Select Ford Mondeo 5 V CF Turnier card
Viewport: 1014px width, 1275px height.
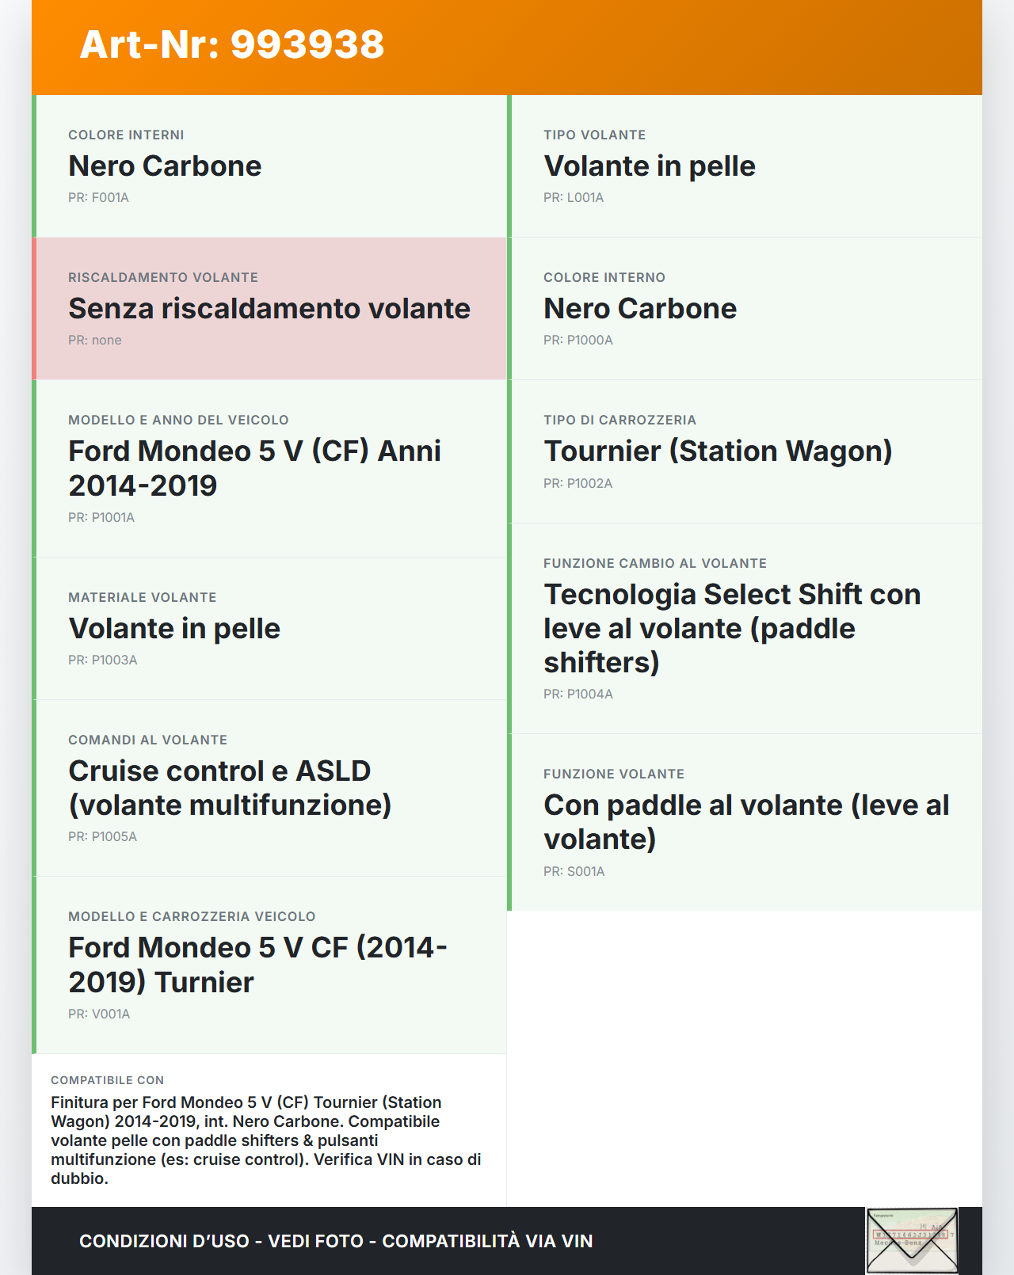269,965
